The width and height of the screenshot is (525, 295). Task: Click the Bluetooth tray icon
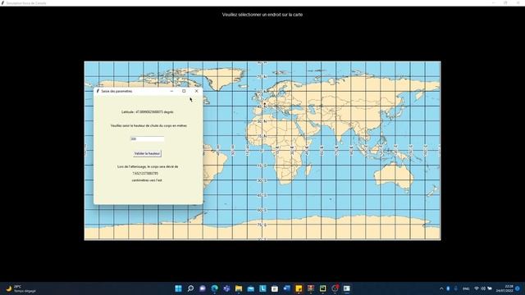449,288
